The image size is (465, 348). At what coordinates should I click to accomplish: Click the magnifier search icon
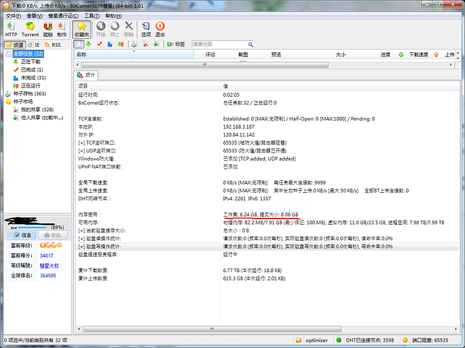point(251,45)
